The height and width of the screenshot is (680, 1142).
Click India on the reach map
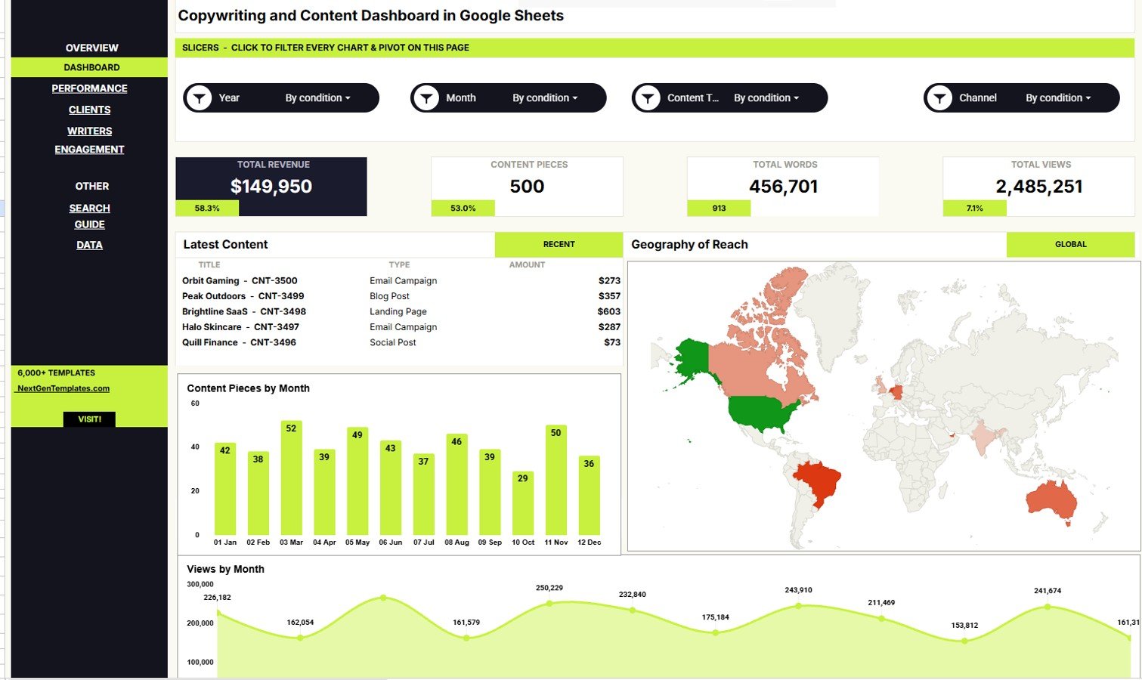pyautogui.click(x=983, y=437)
